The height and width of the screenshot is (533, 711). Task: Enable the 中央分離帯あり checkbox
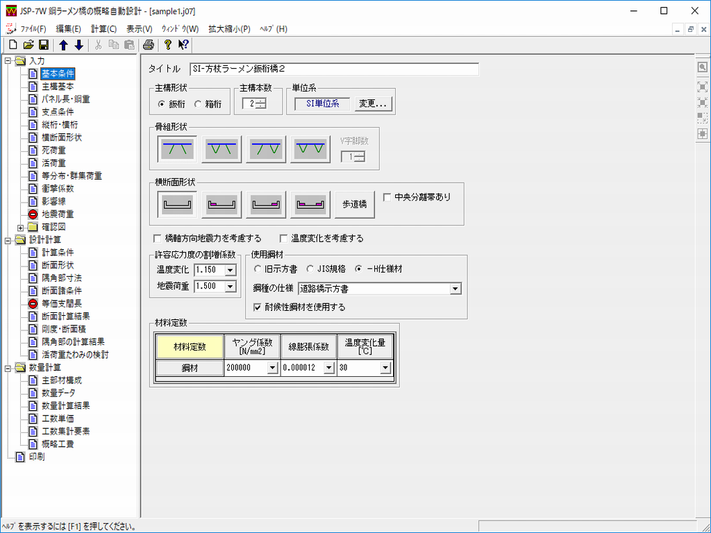(387, 197)
